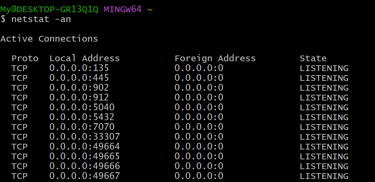Click the TCP protocol in the port 49665 row
Viewport: 375px width, 182px height.
pos(19,156)
